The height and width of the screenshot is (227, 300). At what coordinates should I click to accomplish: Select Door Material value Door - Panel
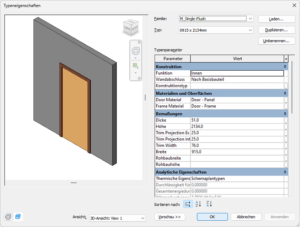tap(237, 100)
